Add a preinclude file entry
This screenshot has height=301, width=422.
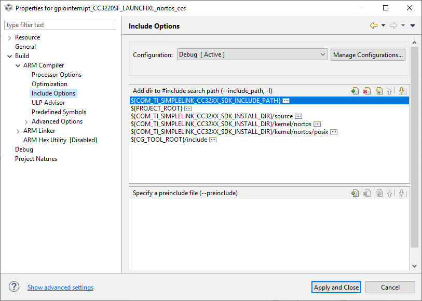tap(355, 193)
